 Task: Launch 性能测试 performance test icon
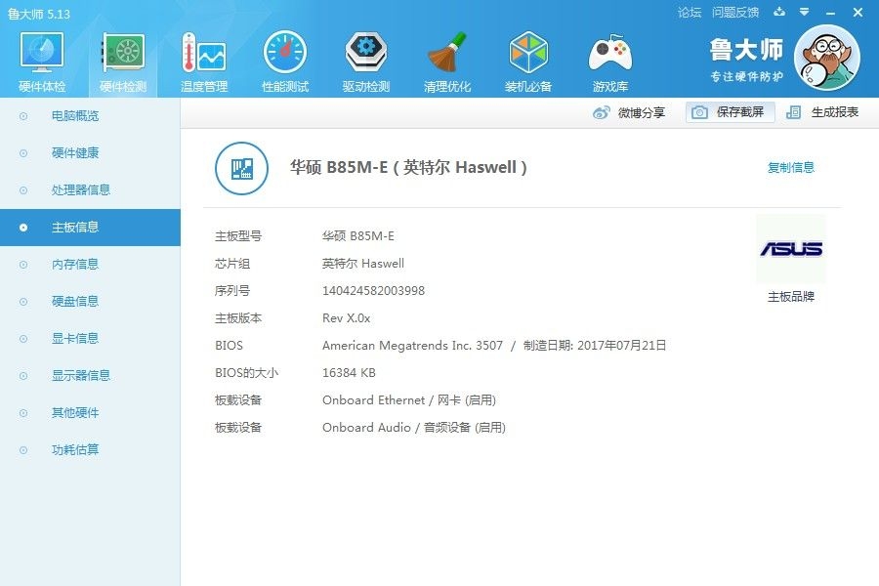coord(285,62)
